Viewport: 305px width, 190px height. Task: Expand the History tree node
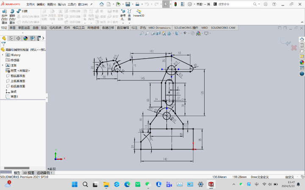click(3, 55)
